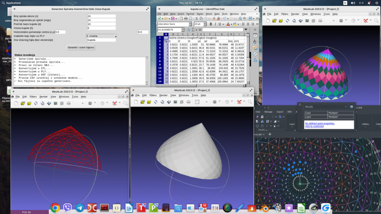The image size is (381, 214).
Task: Click the 'Visina kupole (h)' input field
Action: (101, 28)
